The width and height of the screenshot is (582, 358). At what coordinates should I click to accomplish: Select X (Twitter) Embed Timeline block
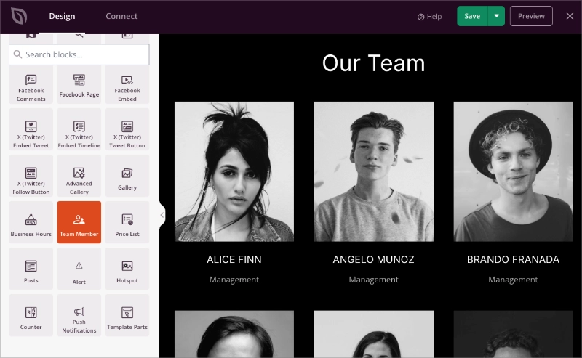tap(79, 129)
